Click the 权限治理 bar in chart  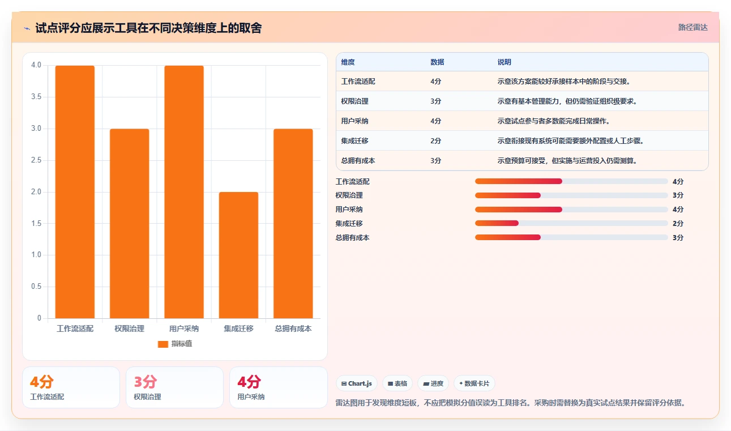(x=129, y=224)
